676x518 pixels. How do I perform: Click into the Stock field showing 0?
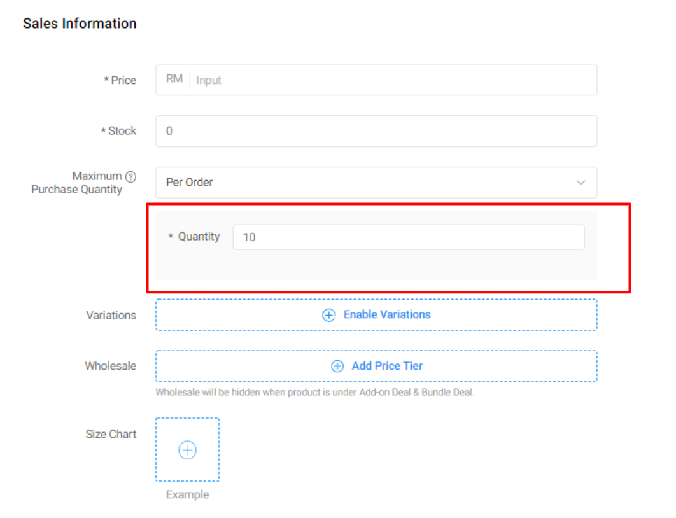376,131
